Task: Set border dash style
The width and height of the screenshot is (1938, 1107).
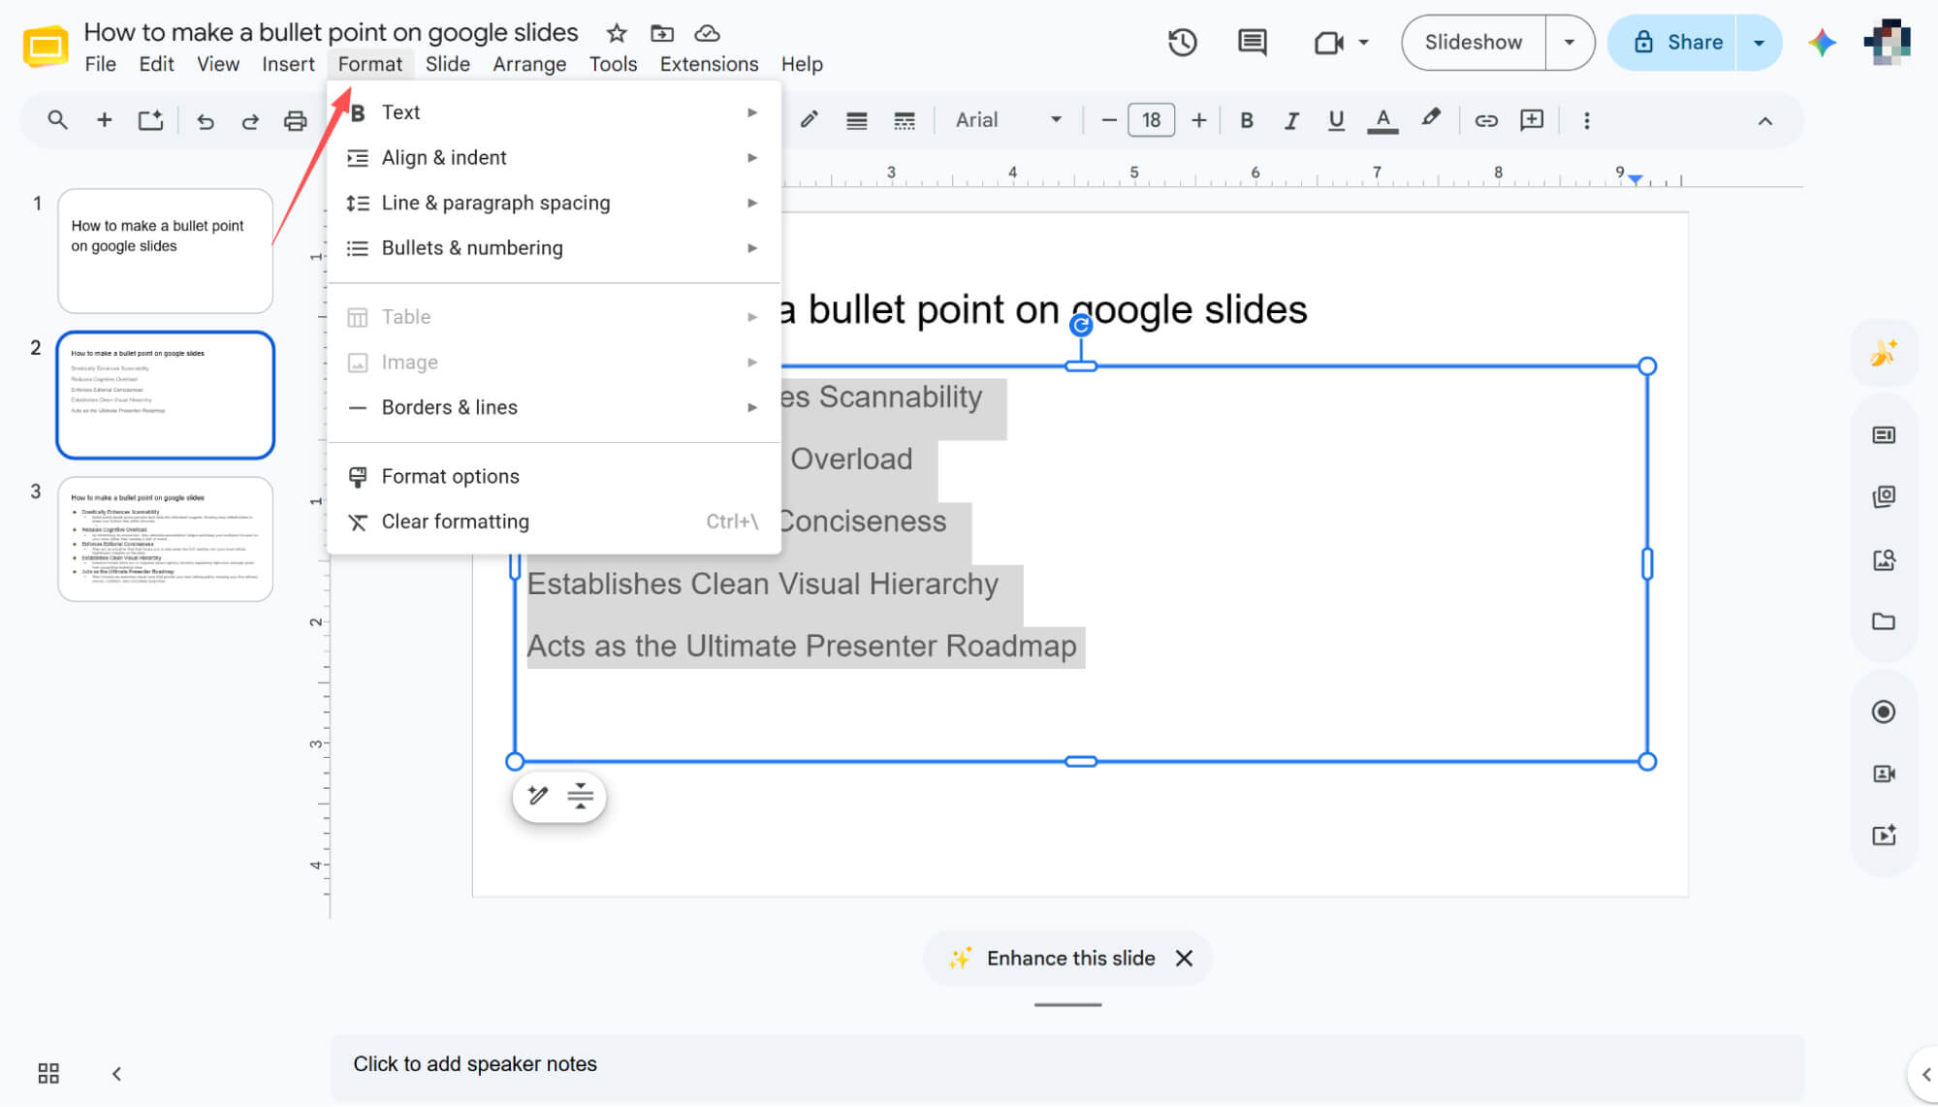Action: tap(904, 121)
